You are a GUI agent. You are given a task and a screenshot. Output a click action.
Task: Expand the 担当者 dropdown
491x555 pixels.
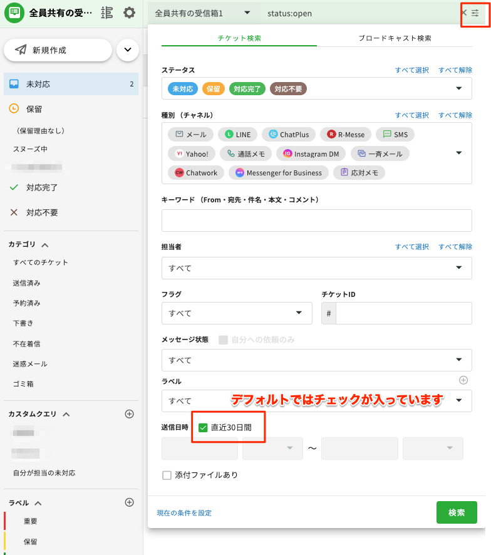tap(316, 268)
